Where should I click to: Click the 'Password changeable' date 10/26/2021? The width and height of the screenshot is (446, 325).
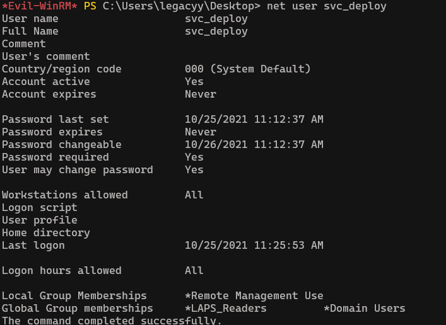[216, 145]
